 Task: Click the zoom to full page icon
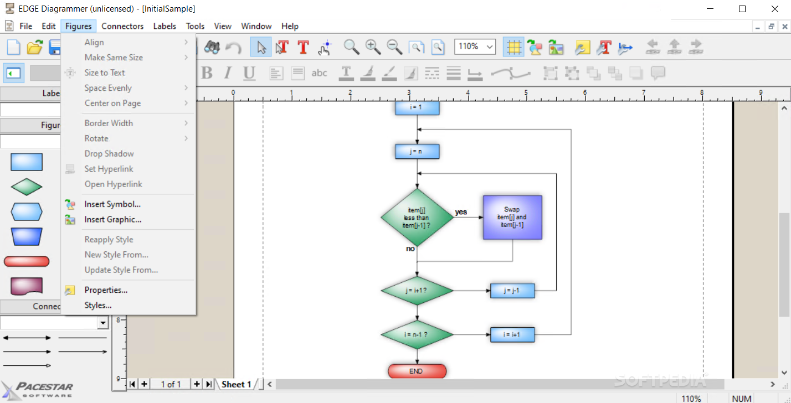point(438,48)
